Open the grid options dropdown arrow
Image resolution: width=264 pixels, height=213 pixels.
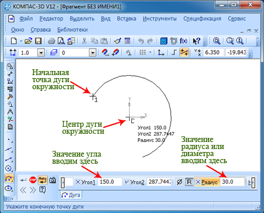(150, 52)
